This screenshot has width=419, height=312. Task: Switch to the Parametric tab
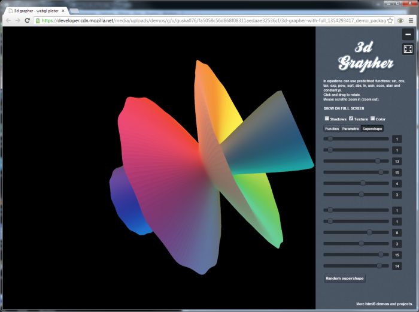(351, 129)
